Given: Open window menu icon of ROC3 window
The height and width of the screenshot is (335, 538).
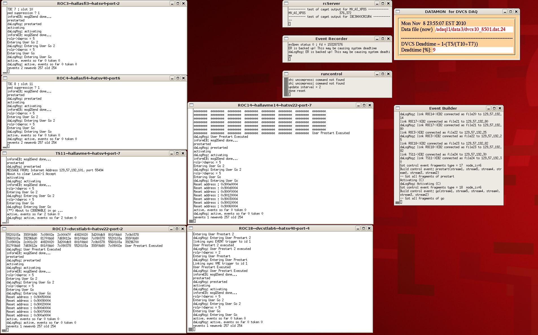Looking at the screenshot, I should [5, 3].
